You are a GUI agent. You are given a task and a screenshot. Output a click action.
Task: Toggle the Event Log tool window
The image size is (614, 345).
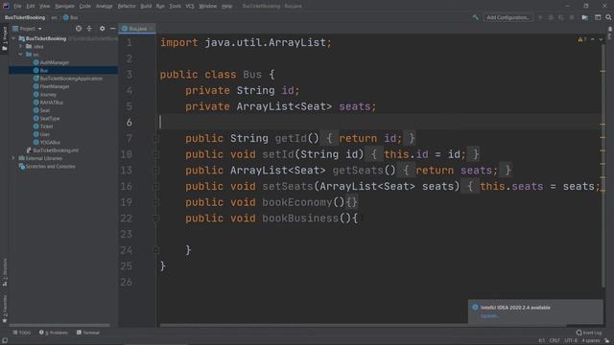[x=589, y=333]
